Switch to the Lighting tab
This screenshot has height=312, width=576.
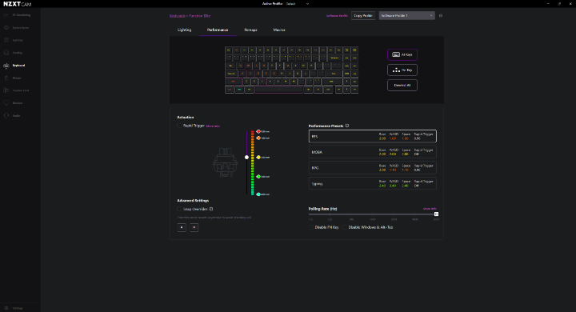(x=185, y=30)
